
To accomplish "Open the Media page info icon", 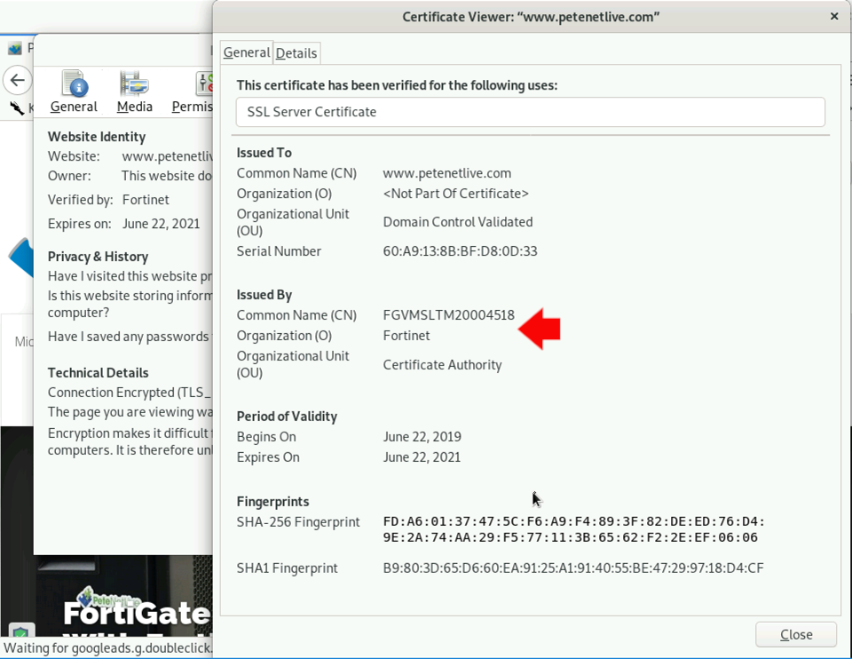I will click(x=134, y=91).
